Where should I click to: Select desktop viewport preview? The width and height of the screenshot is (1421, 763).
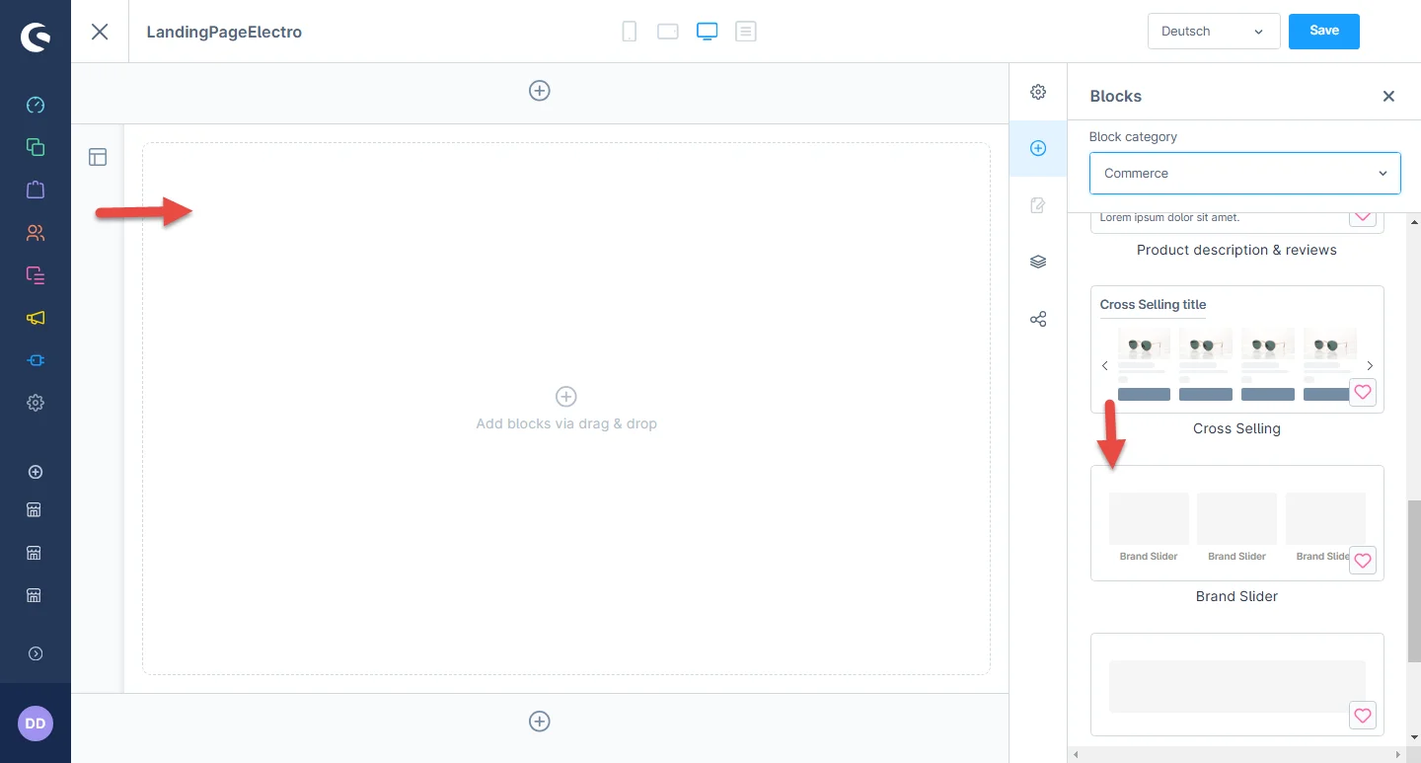(707, 32)
